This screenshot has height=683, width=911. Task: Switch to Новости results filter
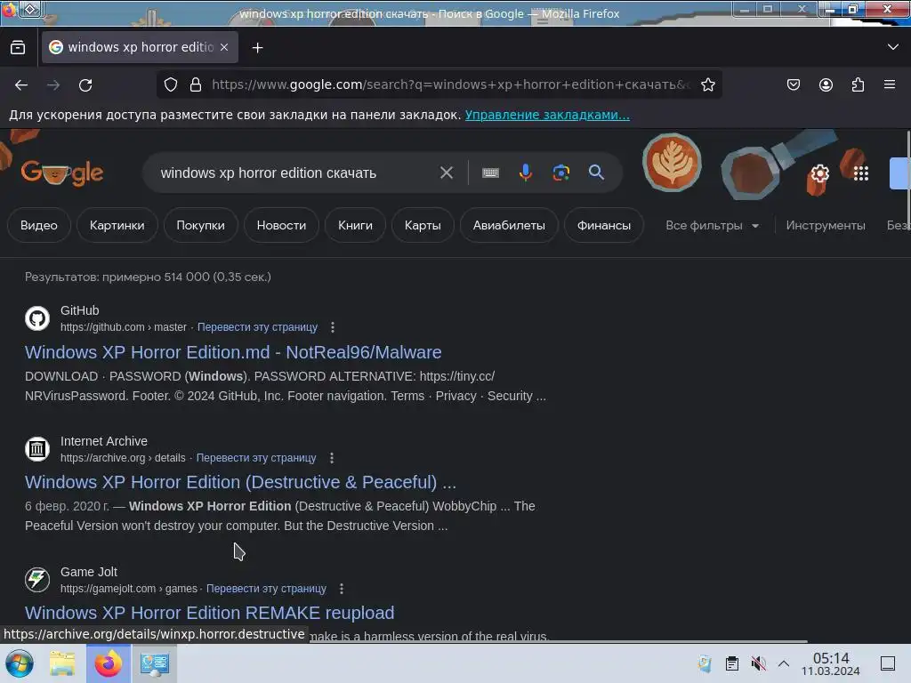(281, 225)
